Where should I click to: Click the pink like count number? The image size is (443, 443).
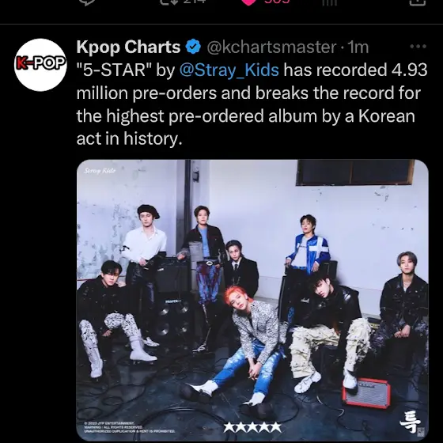[277, 2]
